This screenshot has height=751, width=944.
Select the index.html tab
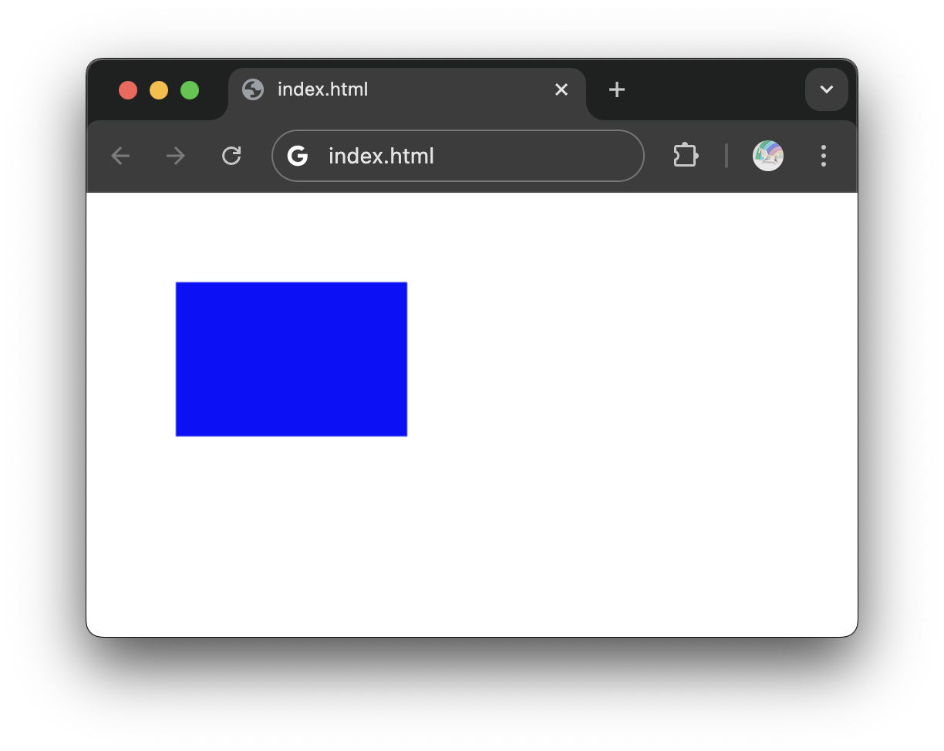[407, 93]
